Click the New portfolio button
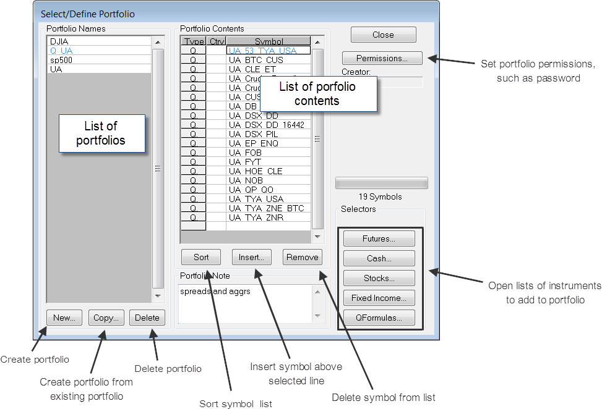The image size is (602, 409). 64,318
